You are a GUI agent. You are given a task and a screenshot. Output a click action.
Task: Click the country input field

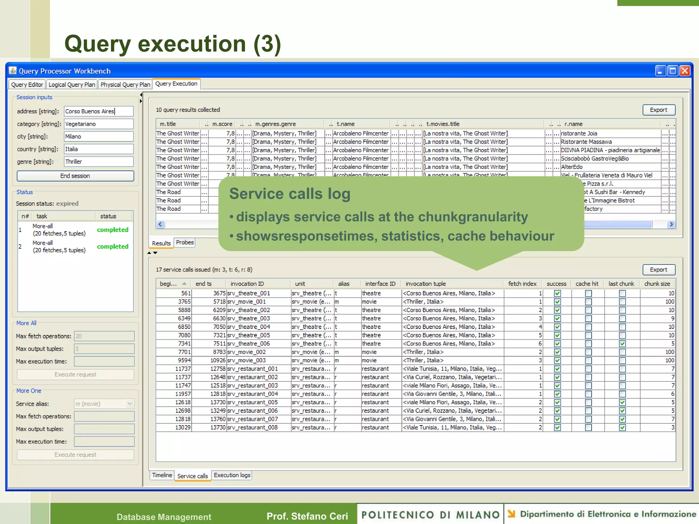click(99, 149)
